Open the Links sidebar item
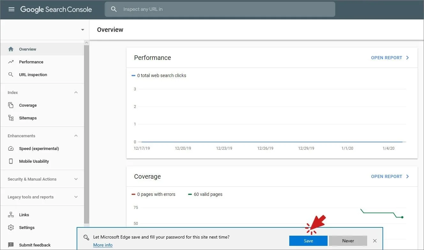Viewport: 424px width, 250px height. pyautogui.click(x=42, y=215)
